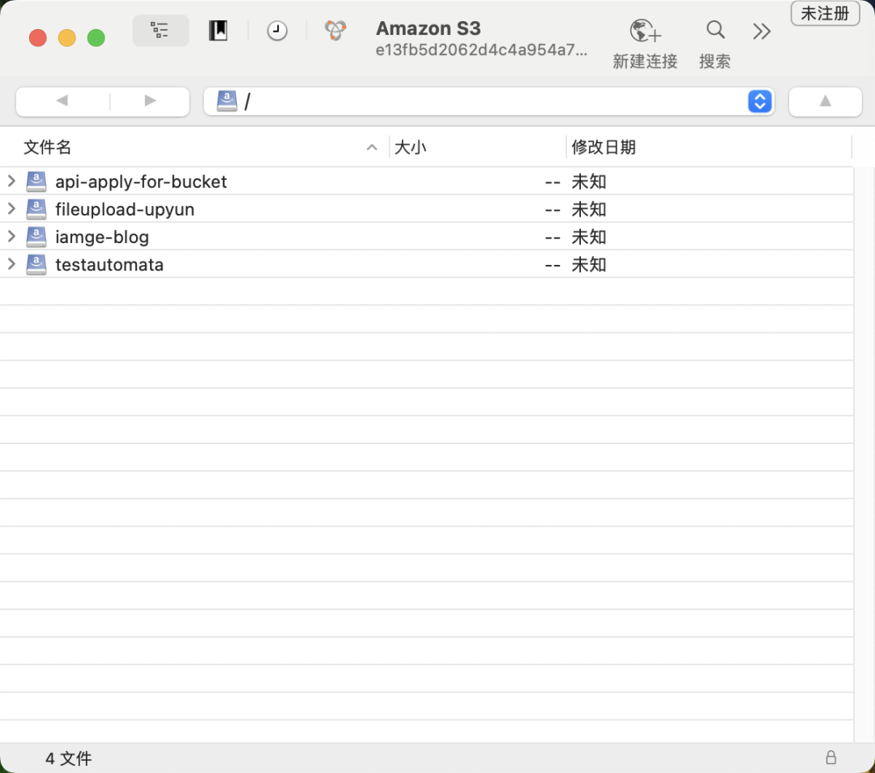
Task: Click the root path field
Action: 489,101
